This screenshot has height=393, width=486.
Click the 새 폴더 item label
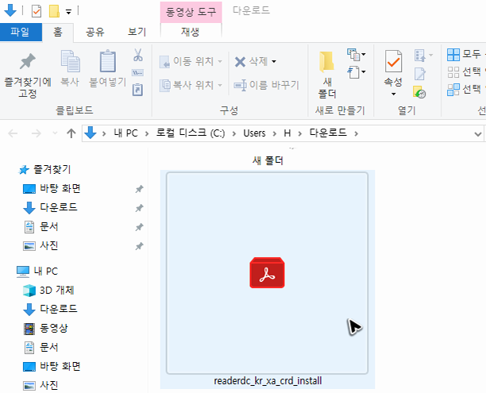pyautogui.click(x=268, y=161)
